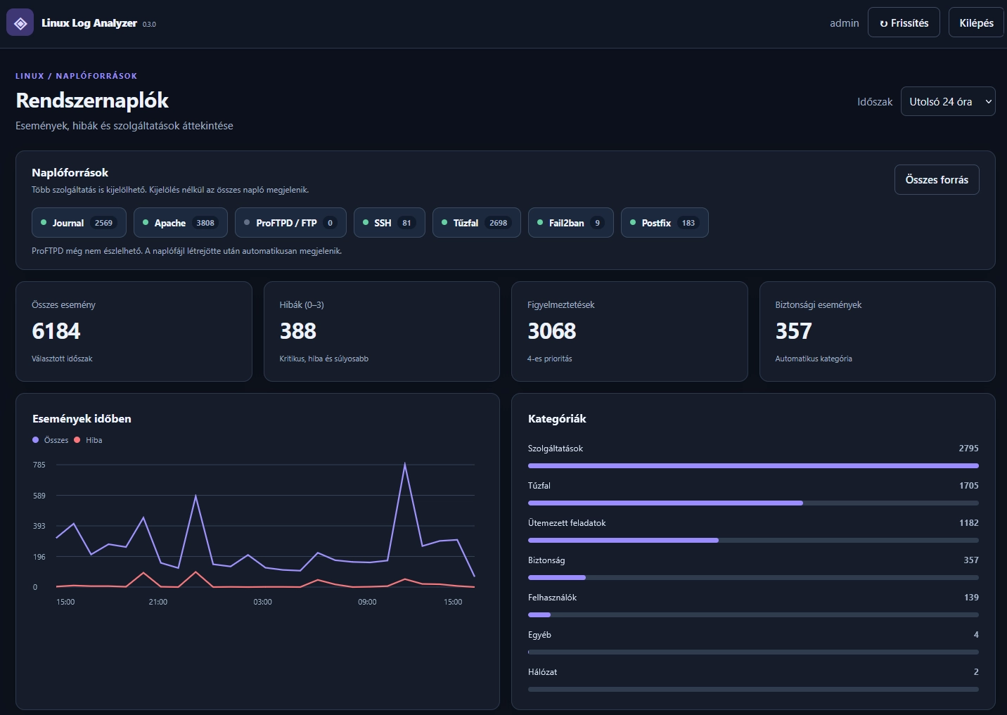Click the version number 0.3.0
This screenshot has width=1007, height=715.
click(149, 25)
